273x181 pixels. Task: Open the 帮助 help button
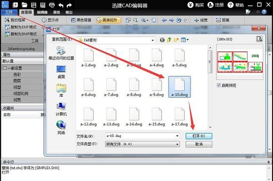pyautogui.click(x=236, y=5)
